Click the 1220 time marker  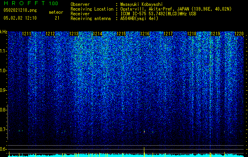click(x=239, y=34)
